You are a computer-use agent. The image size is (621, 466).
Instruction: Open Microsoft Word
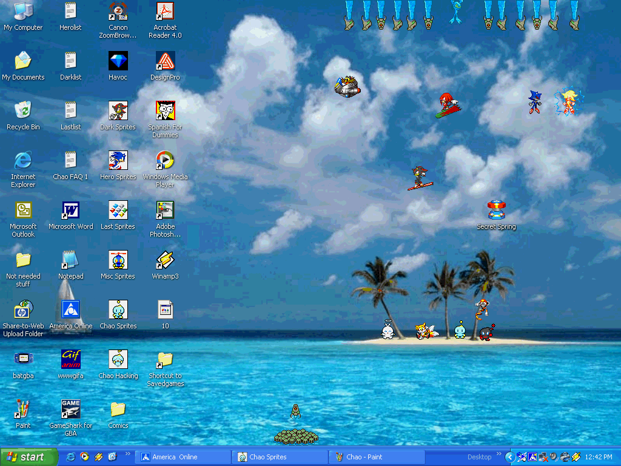coord(70,209)
